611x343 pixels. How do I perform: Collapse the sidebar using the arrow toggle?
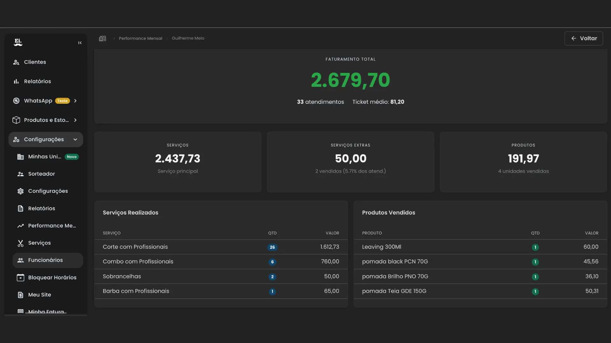pyautogui.click(x=80, y=43)
